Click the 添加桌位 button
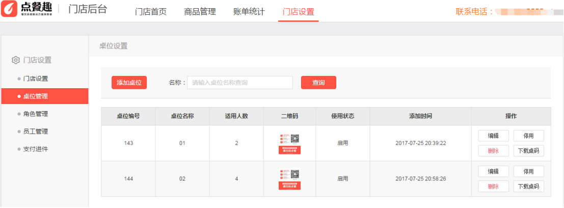Screen dimensions: 564x208 click(x=129, y=83)
